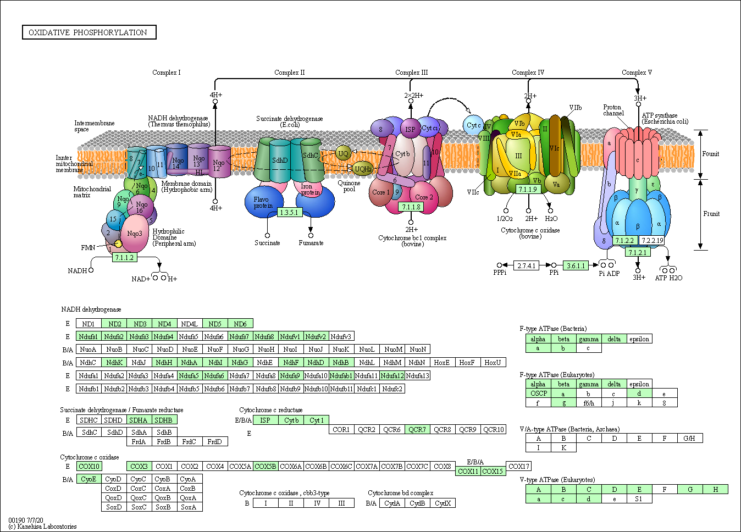Open the NdhK gene box
The width and height of the screenshot is (741, 532).
(114, 362)
